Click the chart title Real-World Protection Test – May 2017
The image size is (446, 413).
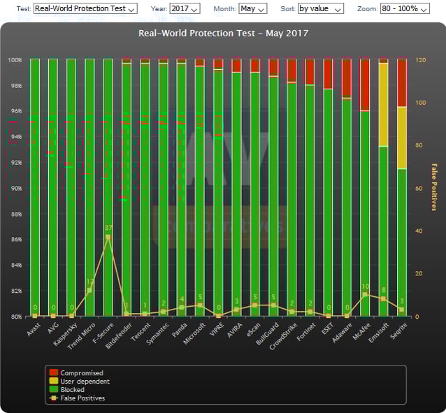[223, 34]
